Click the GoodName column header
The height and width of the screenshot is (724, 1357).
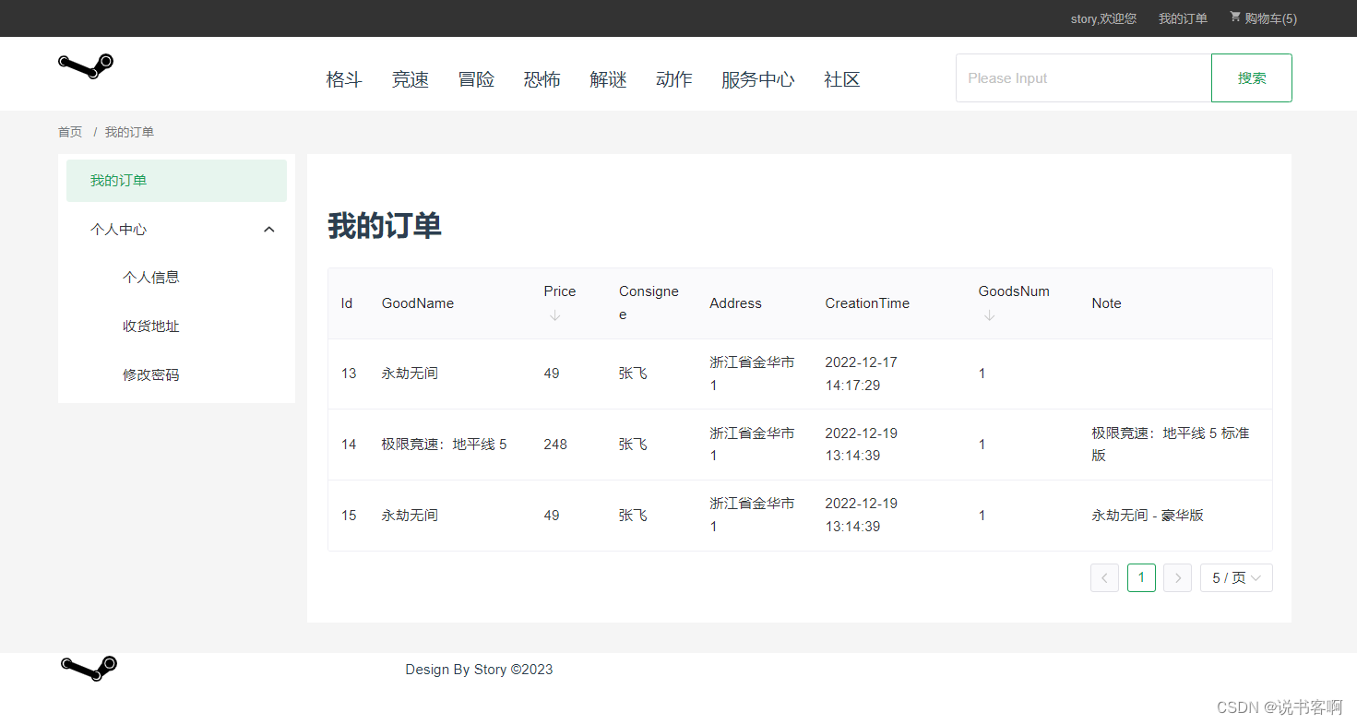coord(418,303)
